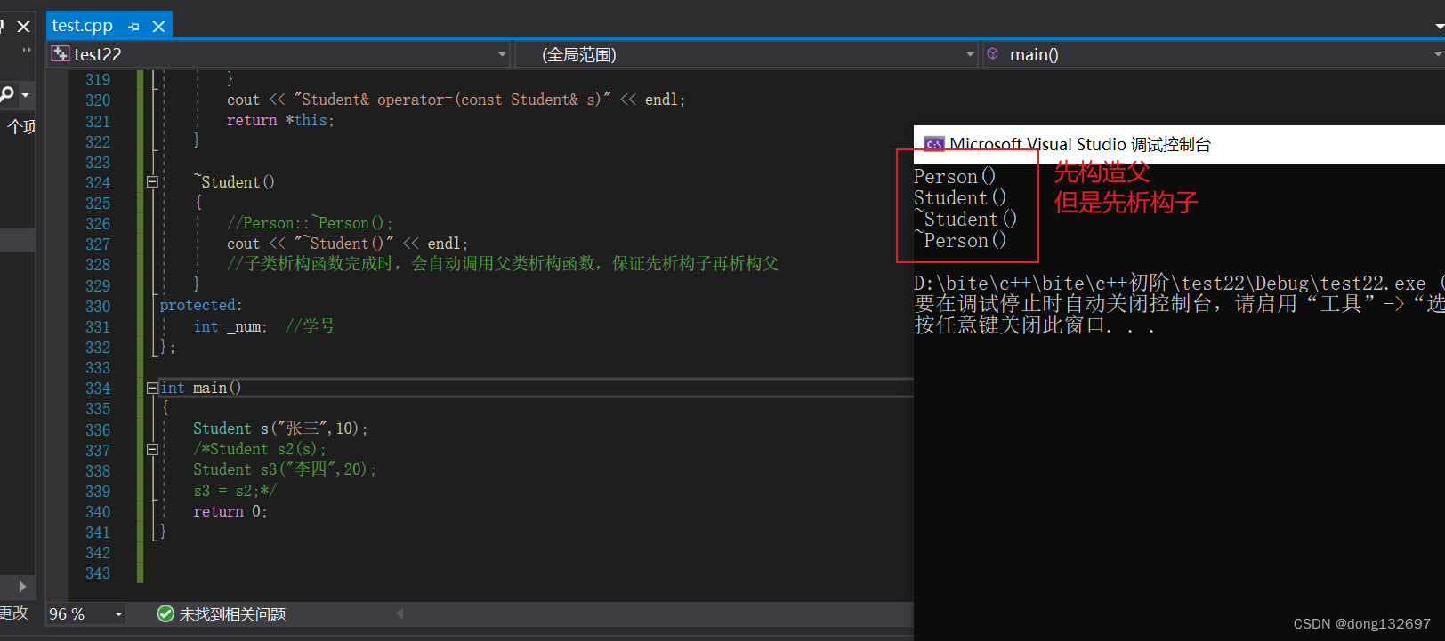Pin the test.cpp tab

pos(133,27)
